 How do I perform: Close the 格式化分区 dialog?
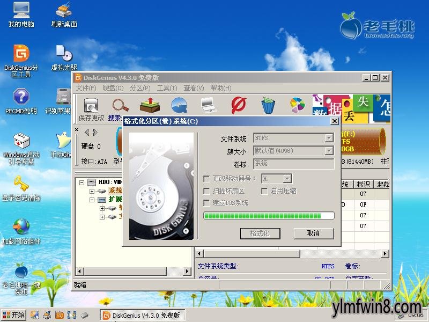(x=334, y=121)
